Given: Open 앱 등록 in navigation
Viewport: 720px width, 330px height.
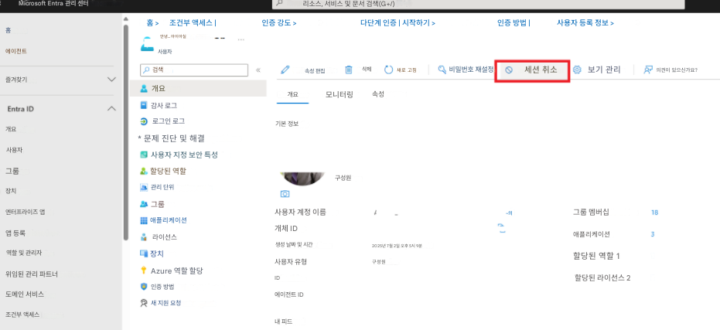Looking at the screenshot, I should pos(15,233).
